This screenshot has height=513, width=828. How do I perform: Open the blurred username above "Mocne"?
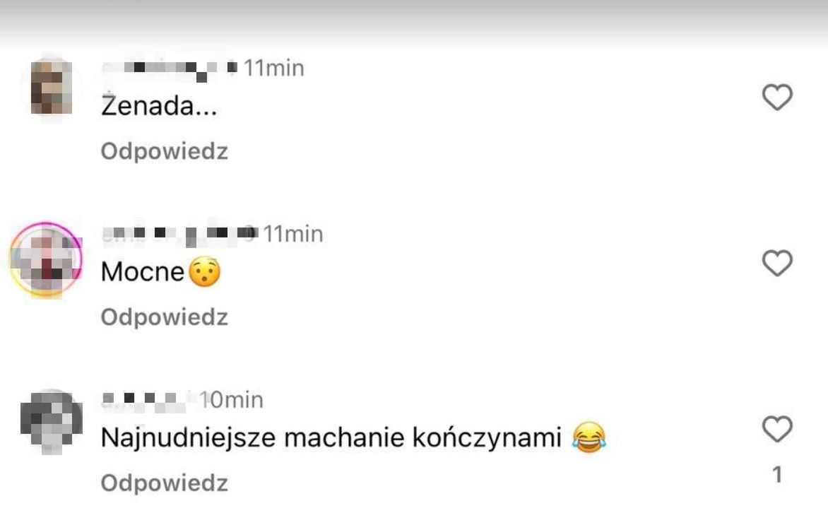[179, 235]
